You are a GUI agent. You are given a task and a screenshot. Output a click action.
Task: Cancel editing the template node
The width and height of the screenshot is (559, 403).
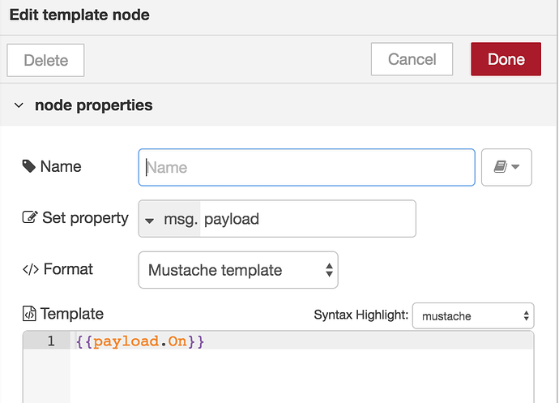tap(412, 59)
